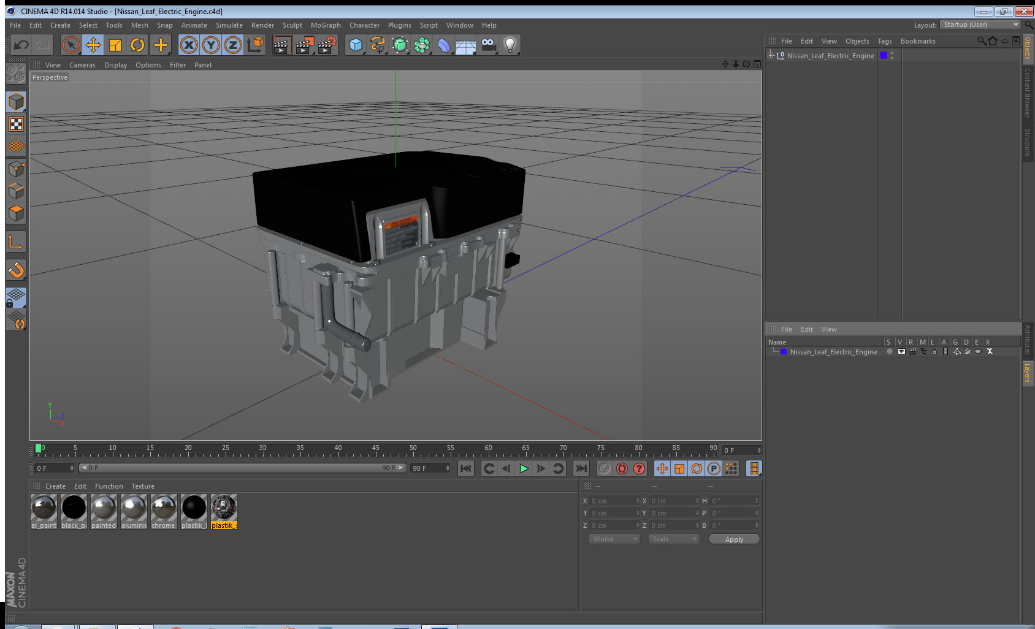Toggle the Snap magnet icon
1035x629 pixels.
(x=16, y=270)
